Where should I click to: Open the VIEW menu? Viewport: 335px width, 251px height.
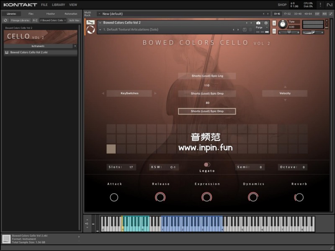point(73,5)
